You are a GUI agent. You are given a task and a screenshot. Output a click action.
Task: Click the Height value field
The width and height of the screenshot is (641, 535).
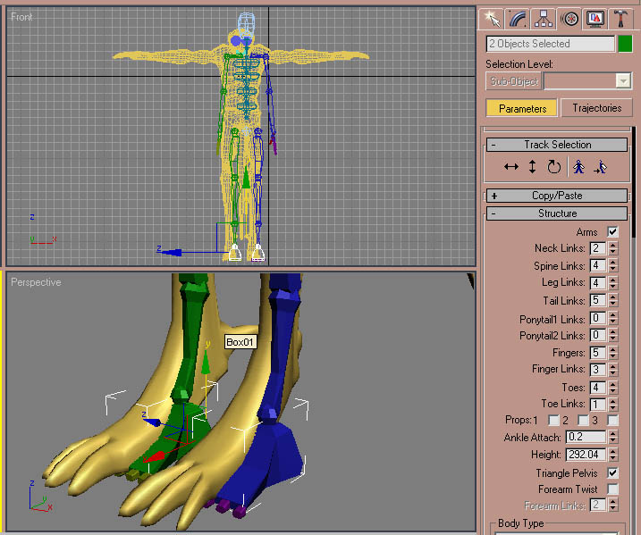coord(586,455)
